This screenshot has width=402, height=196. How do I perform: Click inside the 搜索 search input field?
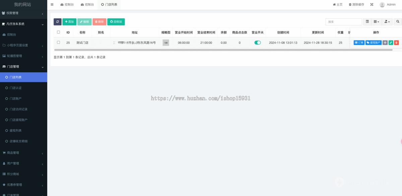[343, 21]
